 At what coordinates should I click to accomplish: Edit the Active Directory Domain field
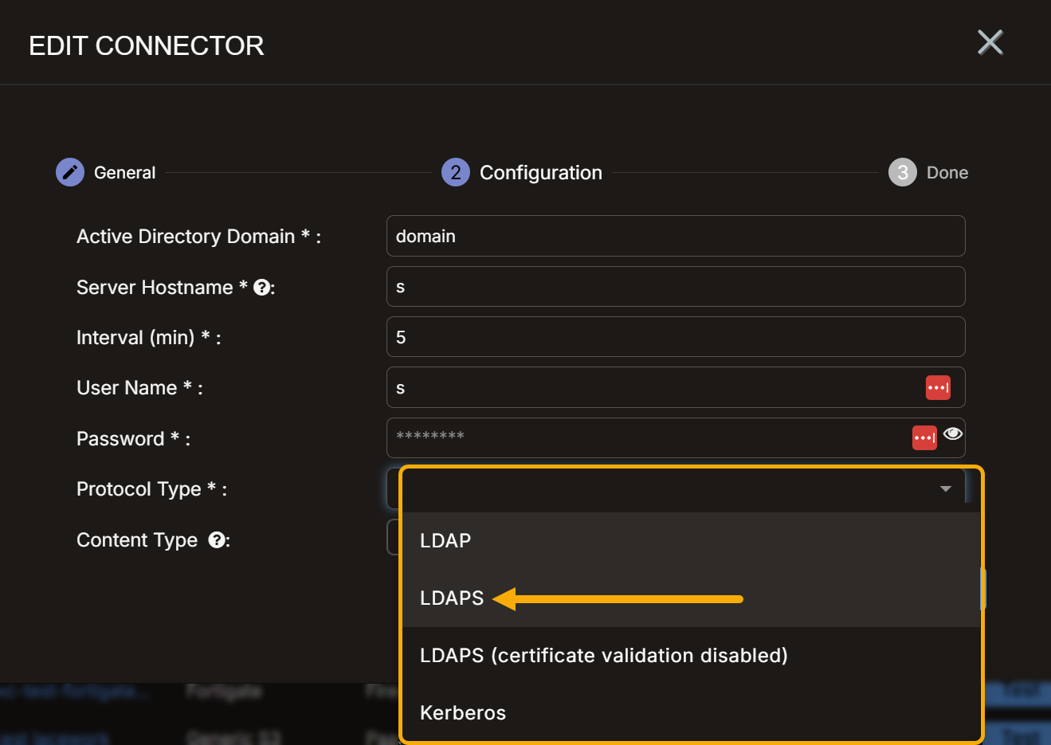point(676,236)
